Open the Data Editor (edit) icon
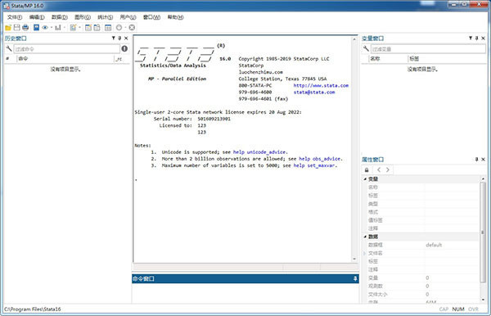 pyautogui.click(x=88, y=28)
